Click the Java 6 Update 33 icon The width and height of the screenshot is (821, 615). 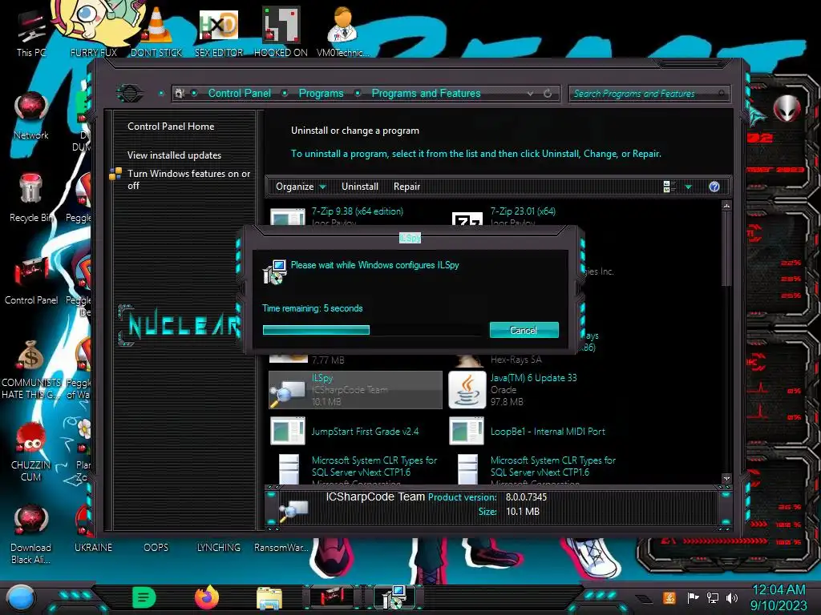(467, 390)
